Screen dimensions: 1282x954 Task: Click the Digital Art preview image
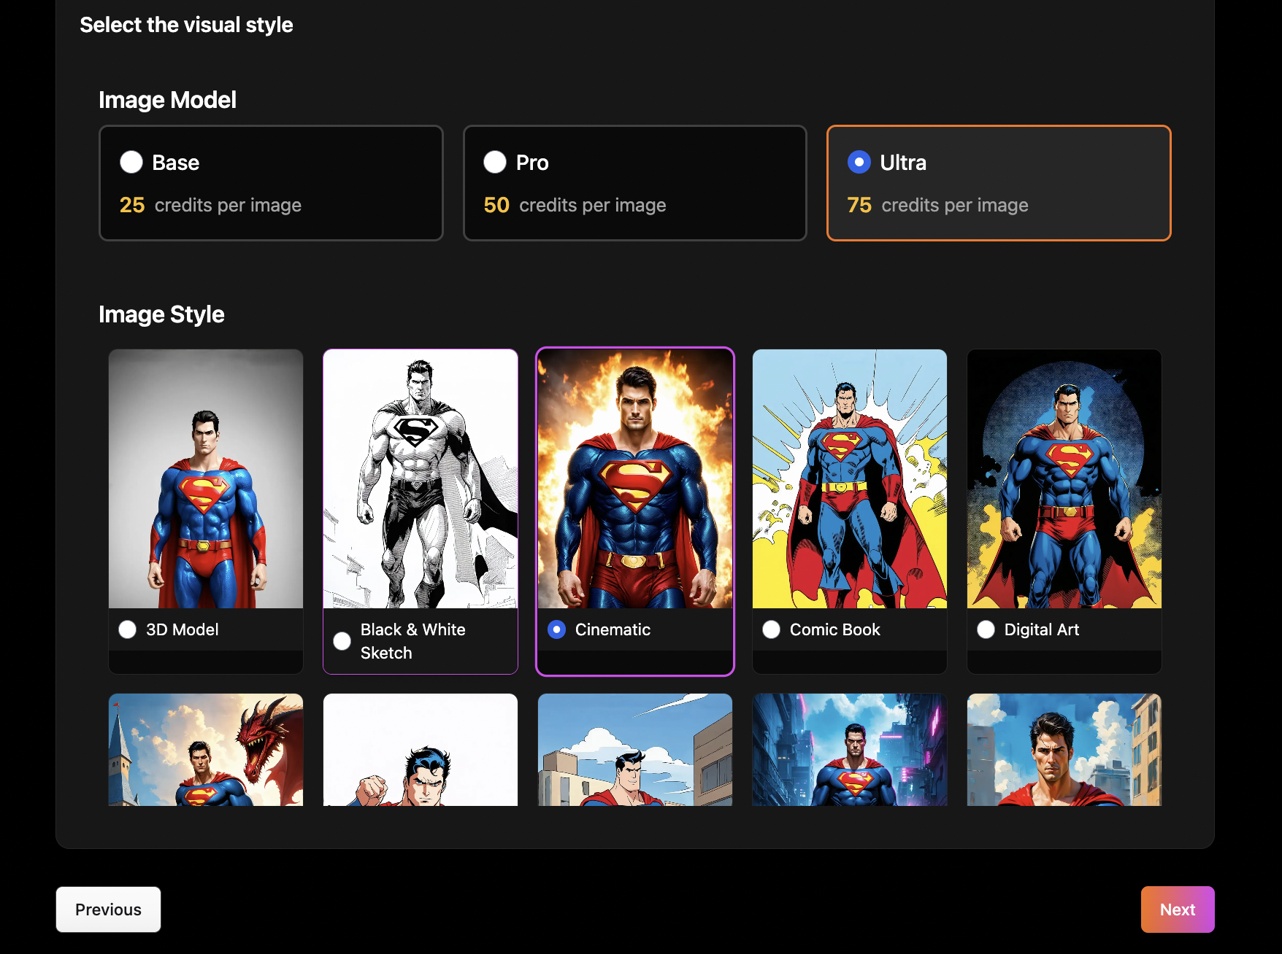pos(1064,478)
